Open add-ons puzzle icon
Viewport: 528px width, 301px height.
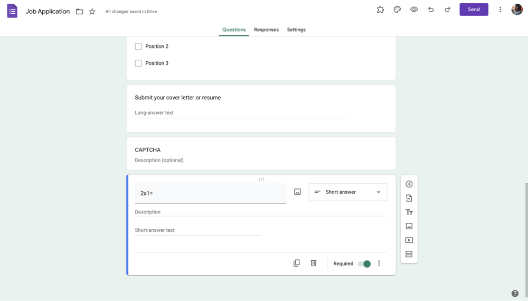[x=380, y=10]
